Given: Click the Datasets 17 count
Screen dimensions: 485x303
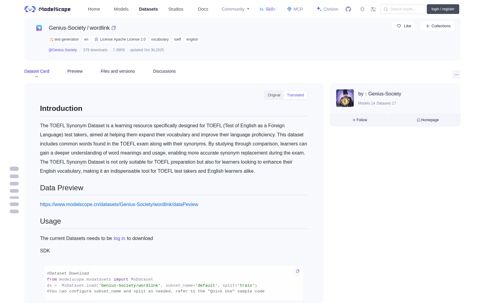Looking at the screenshot, I should coord(386,103).
